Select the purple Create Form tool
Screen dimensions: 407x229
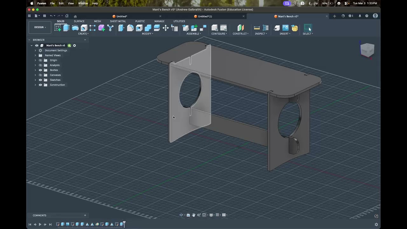101,28
